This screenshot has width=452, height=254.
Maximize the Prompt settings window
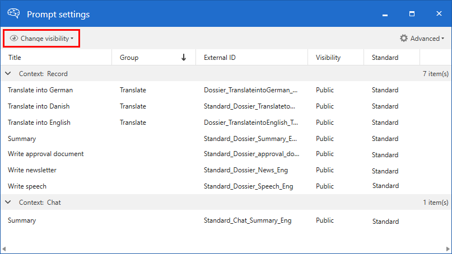click(x=412, y=14)
